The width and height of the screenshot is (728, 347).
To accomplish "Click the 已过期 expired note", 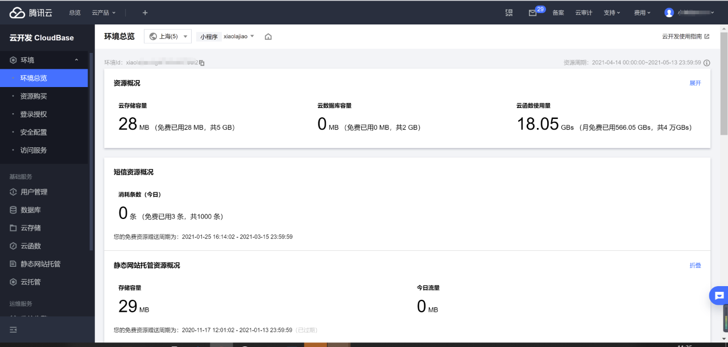I will [x=306, y=330].
